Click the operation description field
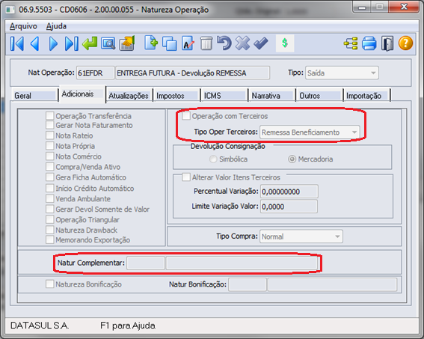Viewport: 424px width, 339px height. 192,73
